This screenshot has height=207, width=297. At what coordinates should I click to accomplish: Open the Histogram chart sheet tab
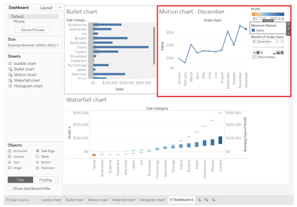[x=152, y=200]
